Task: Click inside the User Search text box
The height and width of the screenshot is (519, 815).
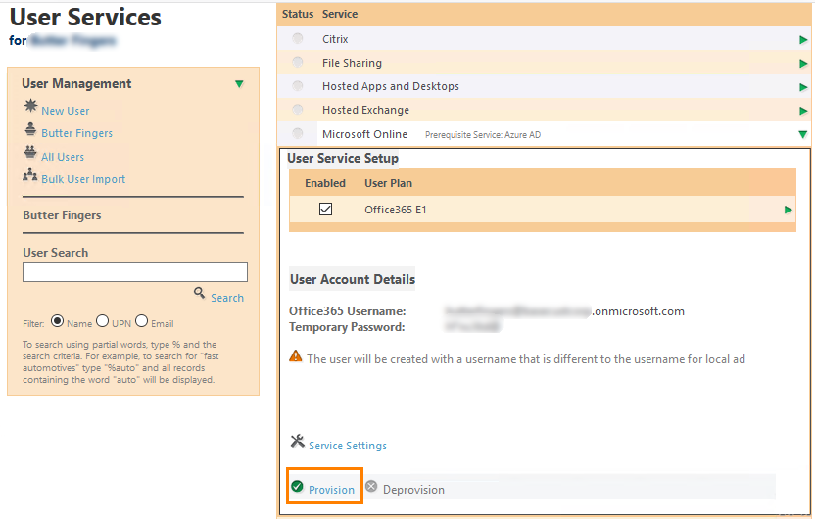Action: coord(135,272)
